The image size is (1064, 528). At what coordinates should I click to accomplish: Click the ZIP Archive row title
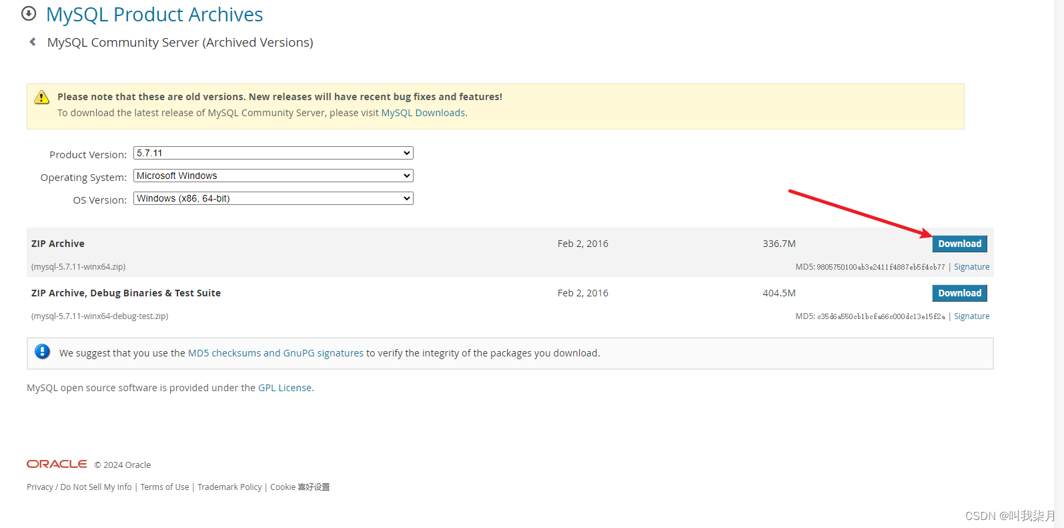(x=58, y=244)
